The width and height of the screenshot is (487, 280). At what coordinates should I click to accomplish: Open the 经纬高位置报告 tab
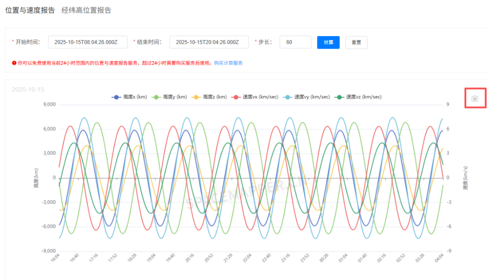86,10
